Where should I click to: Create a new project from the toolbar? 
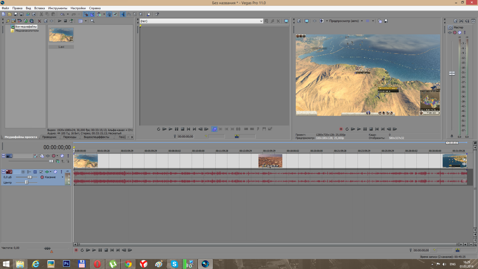coord(4,14)
